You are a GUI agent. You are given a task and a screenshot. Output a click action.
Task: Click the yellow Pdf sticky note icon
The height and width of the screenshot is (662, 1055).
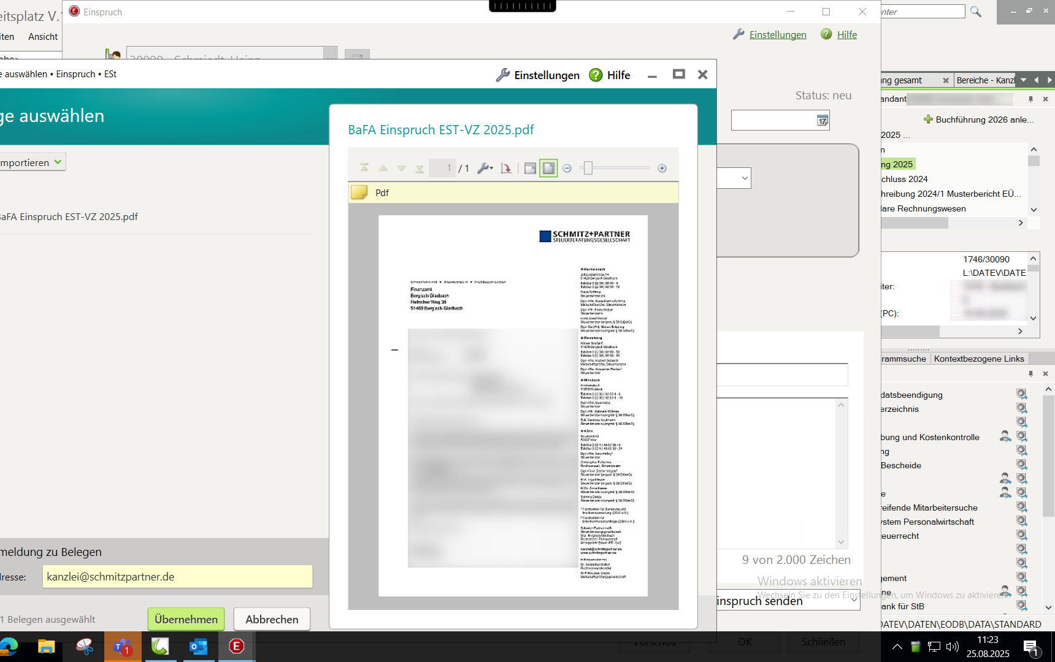coord(359,192)
